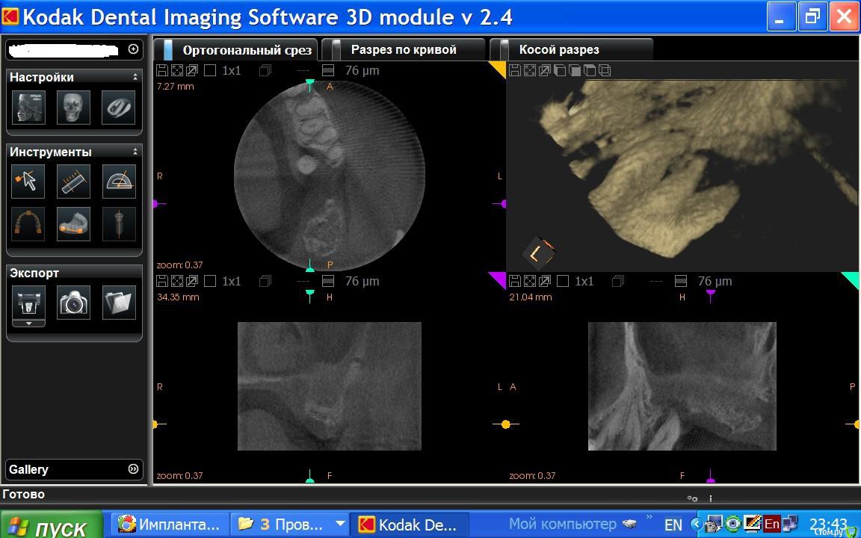Open the 3D skull rendering settings
This screenshot has height=538, width=861.
[x=73, y=108]
